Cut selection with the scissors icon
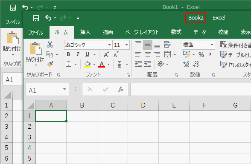251x164 pixels. click(x=50, y=45)
